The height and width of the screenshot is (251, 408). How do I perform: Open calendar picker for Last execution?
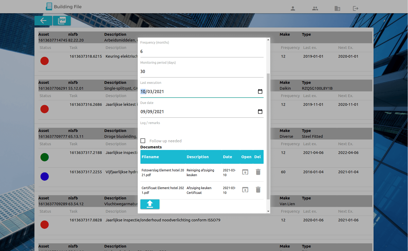coord(260,92)
